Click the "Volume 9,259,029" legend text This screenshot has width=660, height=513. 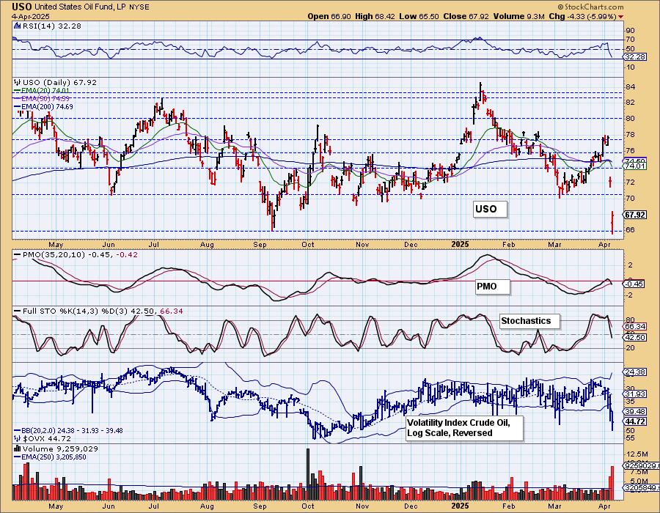[x=60, y=449]
